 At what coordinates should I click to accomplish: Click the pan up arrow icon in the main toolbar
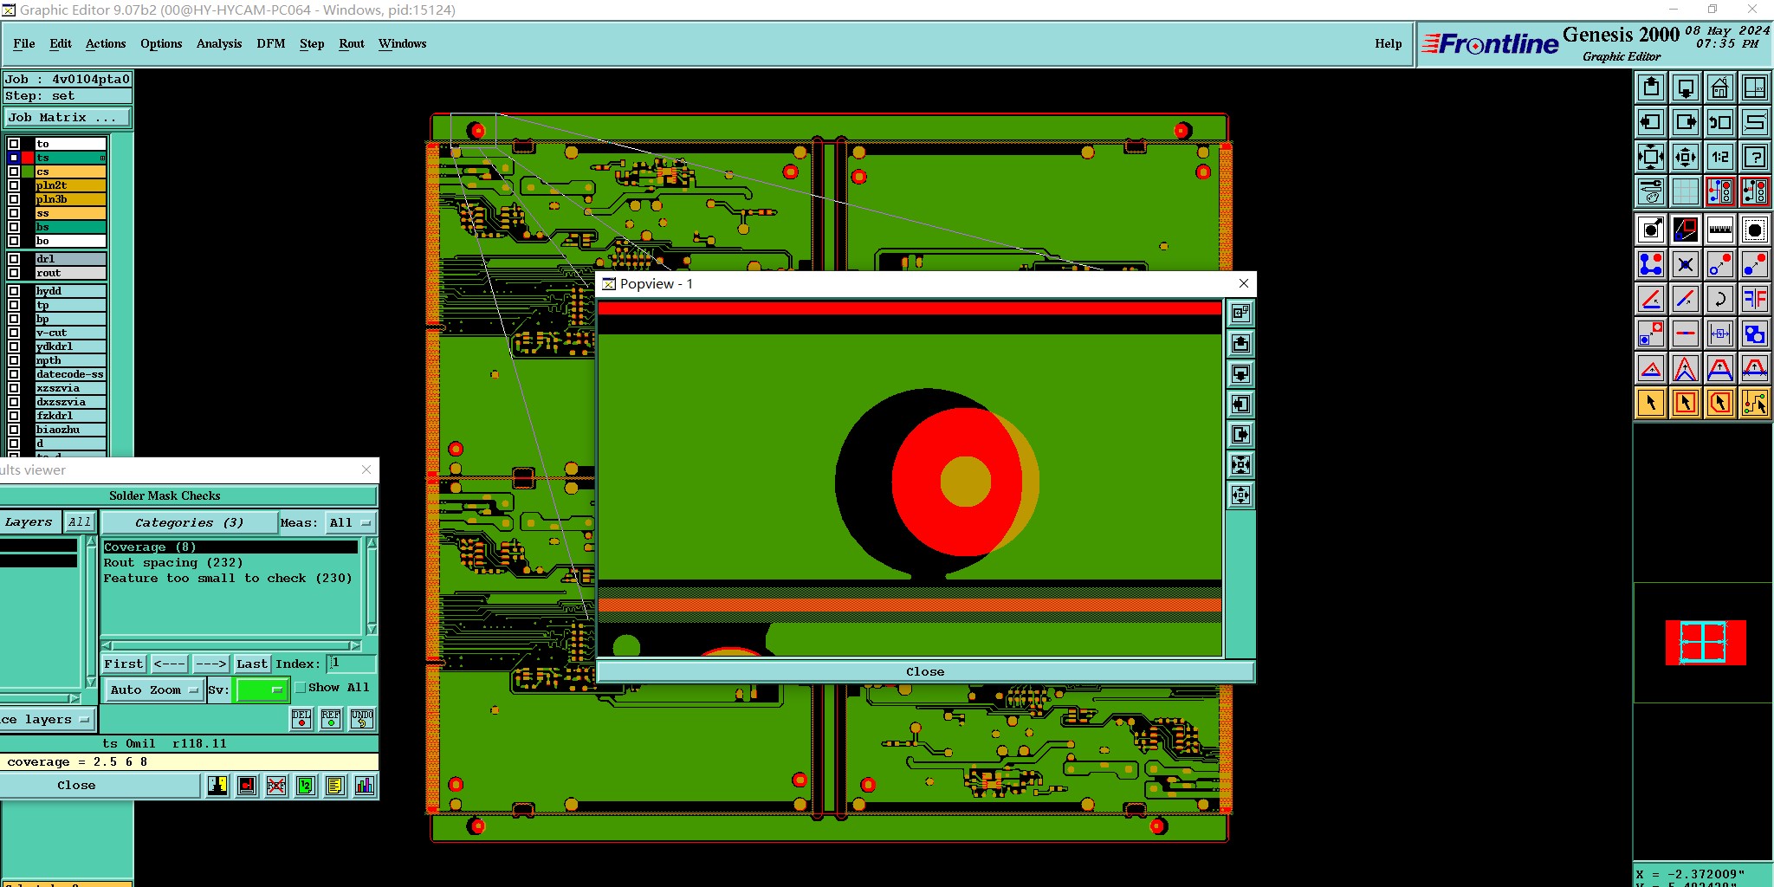(1651, 87)
